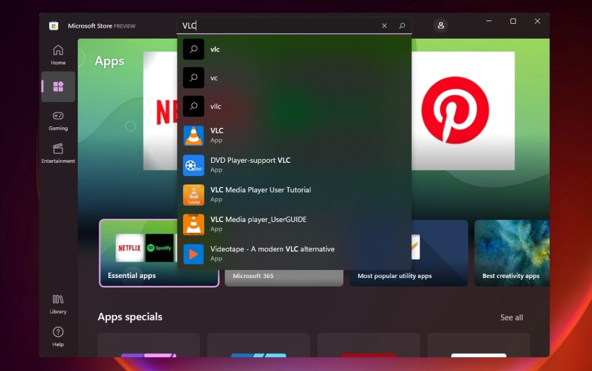Open your account profile icon
592x371 pixels.
441,25
